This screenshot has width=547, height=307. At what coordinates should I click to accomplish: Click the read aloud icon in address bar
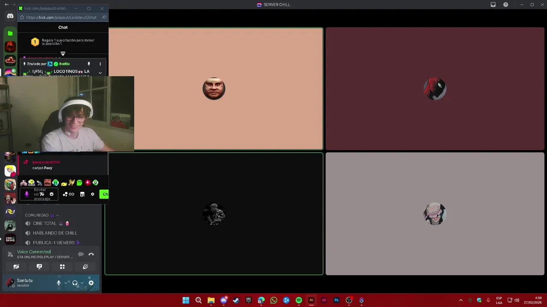pos(104,17)
